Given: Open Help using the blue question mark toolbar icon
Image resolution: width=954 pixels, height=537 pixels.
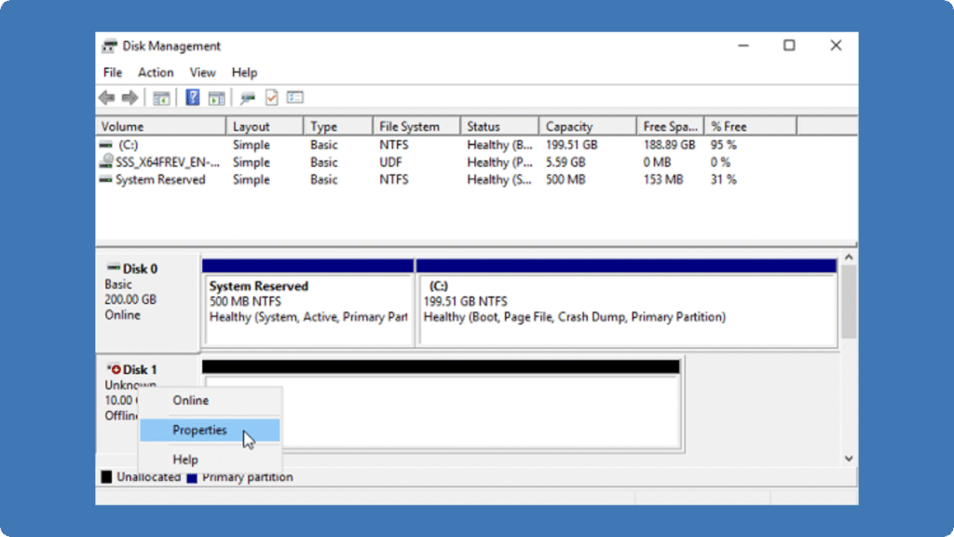Looking at the screenshot, I should point(191,97).
